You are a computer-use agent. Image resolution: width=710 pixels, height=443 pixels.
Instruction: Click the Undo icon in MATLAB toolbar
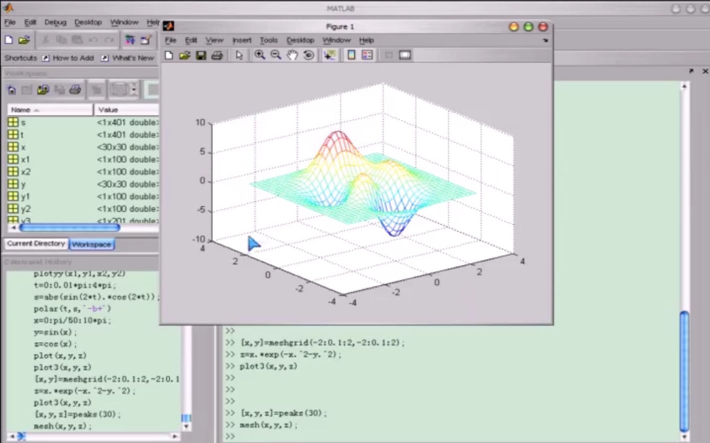(93, 40)
